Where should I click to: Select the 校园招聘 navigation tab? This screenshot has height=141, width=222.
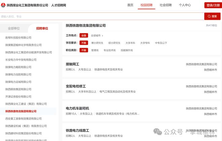[x=146, y=5]
